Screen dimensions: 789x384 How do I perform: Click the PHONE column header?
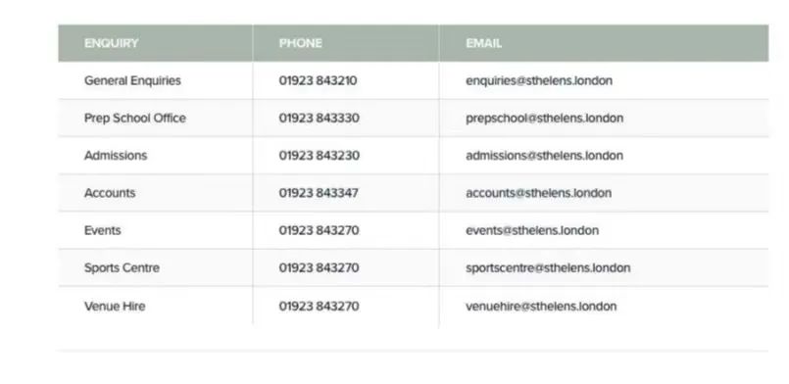[x=300, y=43]
